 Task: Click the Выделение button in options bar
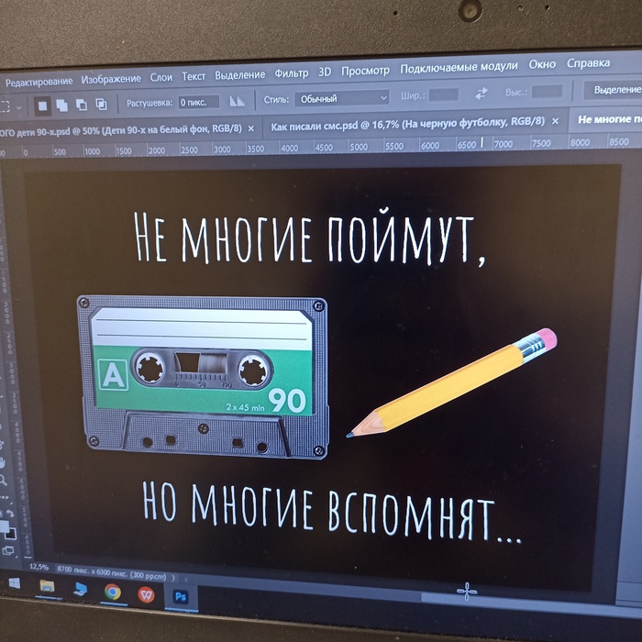click(614, 90)
